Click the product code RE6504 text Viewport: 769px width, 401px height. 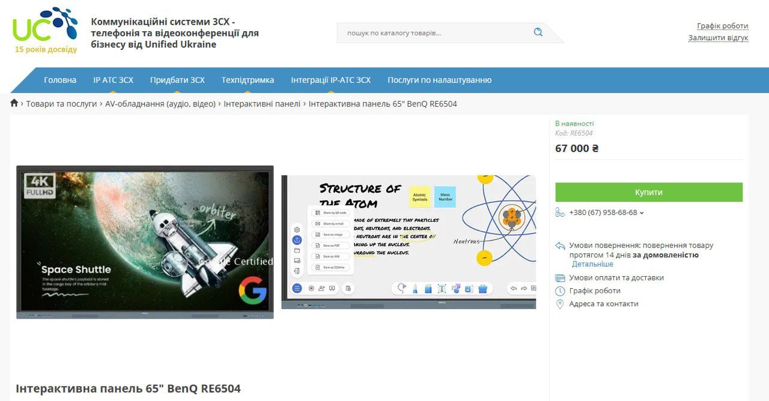(574, 133)
